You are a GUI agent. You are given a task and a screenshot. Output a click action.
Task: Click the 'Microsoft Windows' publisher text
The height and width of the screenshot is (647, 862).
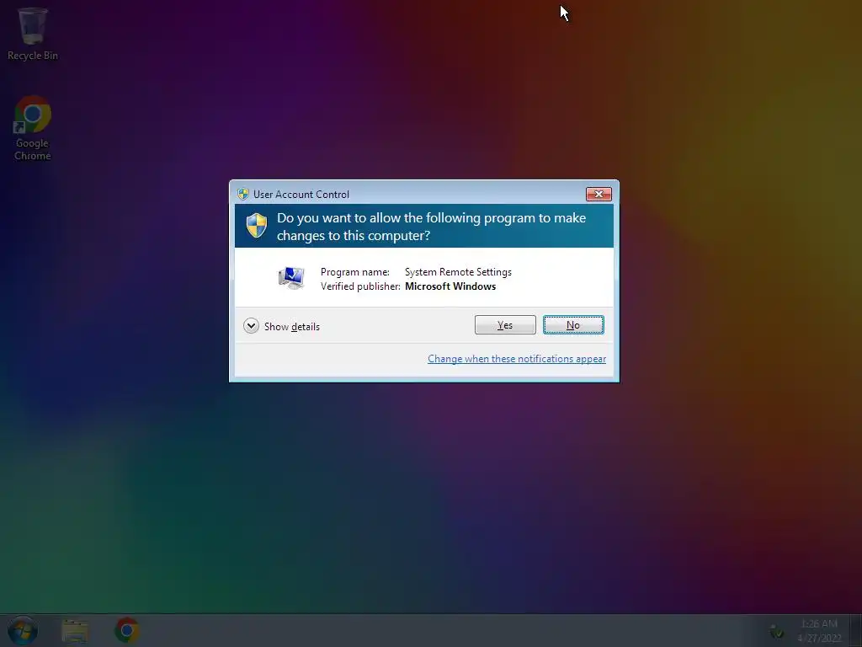tap(450, 286)
